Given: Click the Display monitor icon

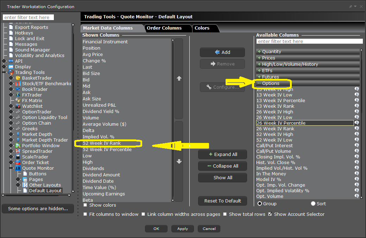Looking at the screenshot, I should click(11, 67).
